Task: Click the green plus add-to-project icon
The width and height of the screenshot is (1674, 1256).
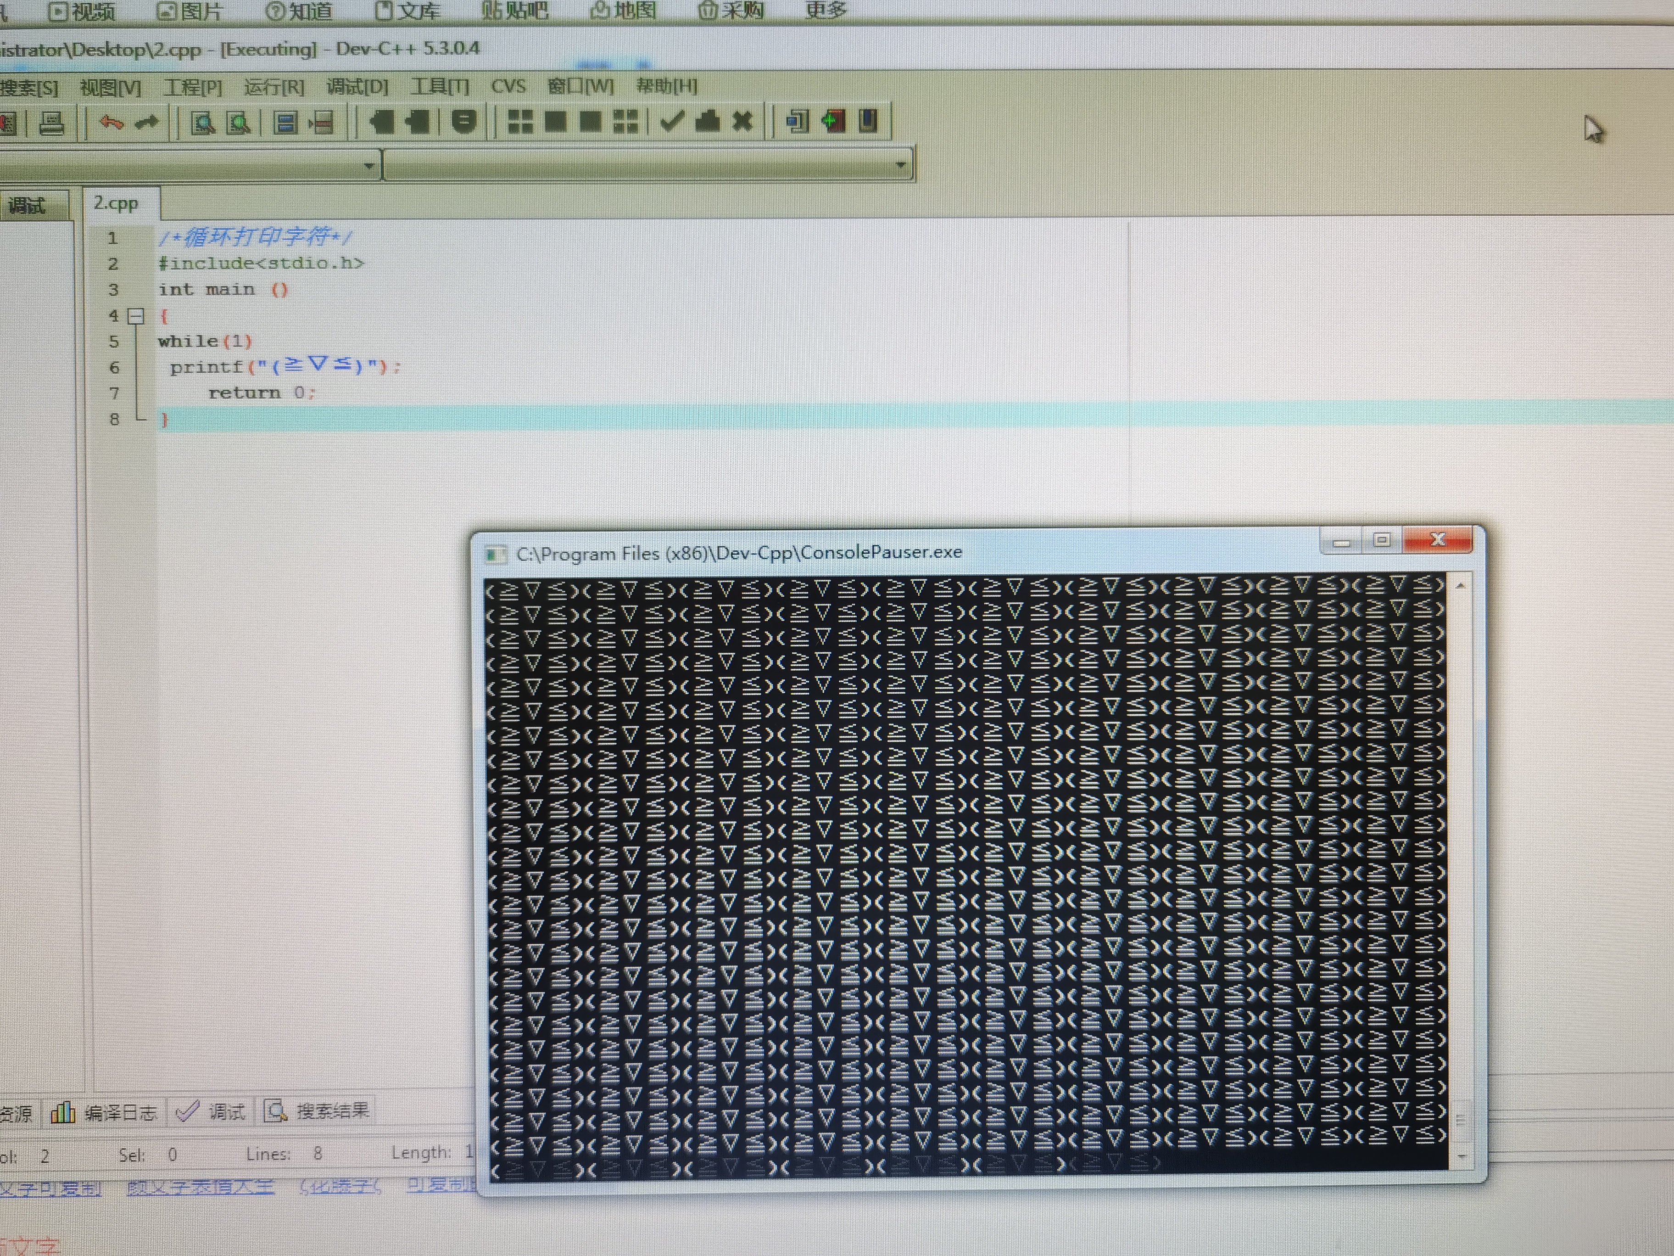Action: 833,121
